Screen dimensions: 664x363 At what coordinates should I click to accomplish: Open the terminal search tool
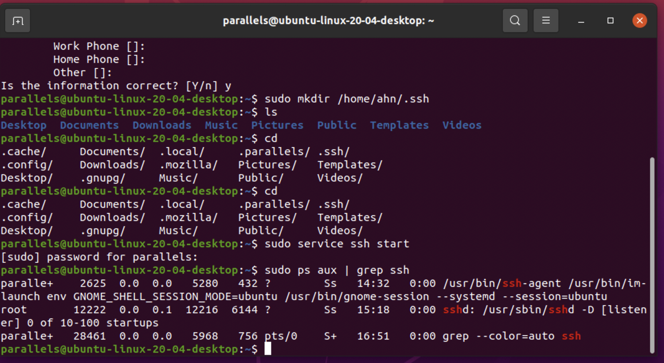click(515, 20)
